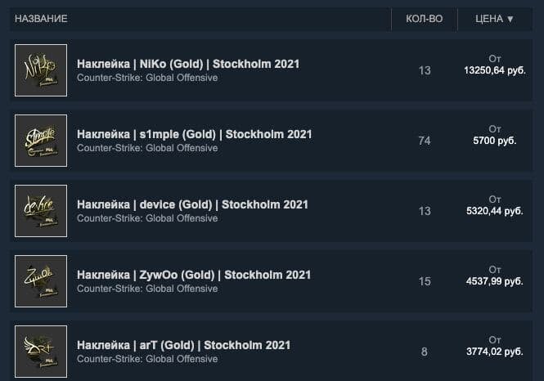The height and width of the screenshot is (381, 544).
Task: Click the quantity 74 of s1mple sticker
Action: [x=425, y=141]
